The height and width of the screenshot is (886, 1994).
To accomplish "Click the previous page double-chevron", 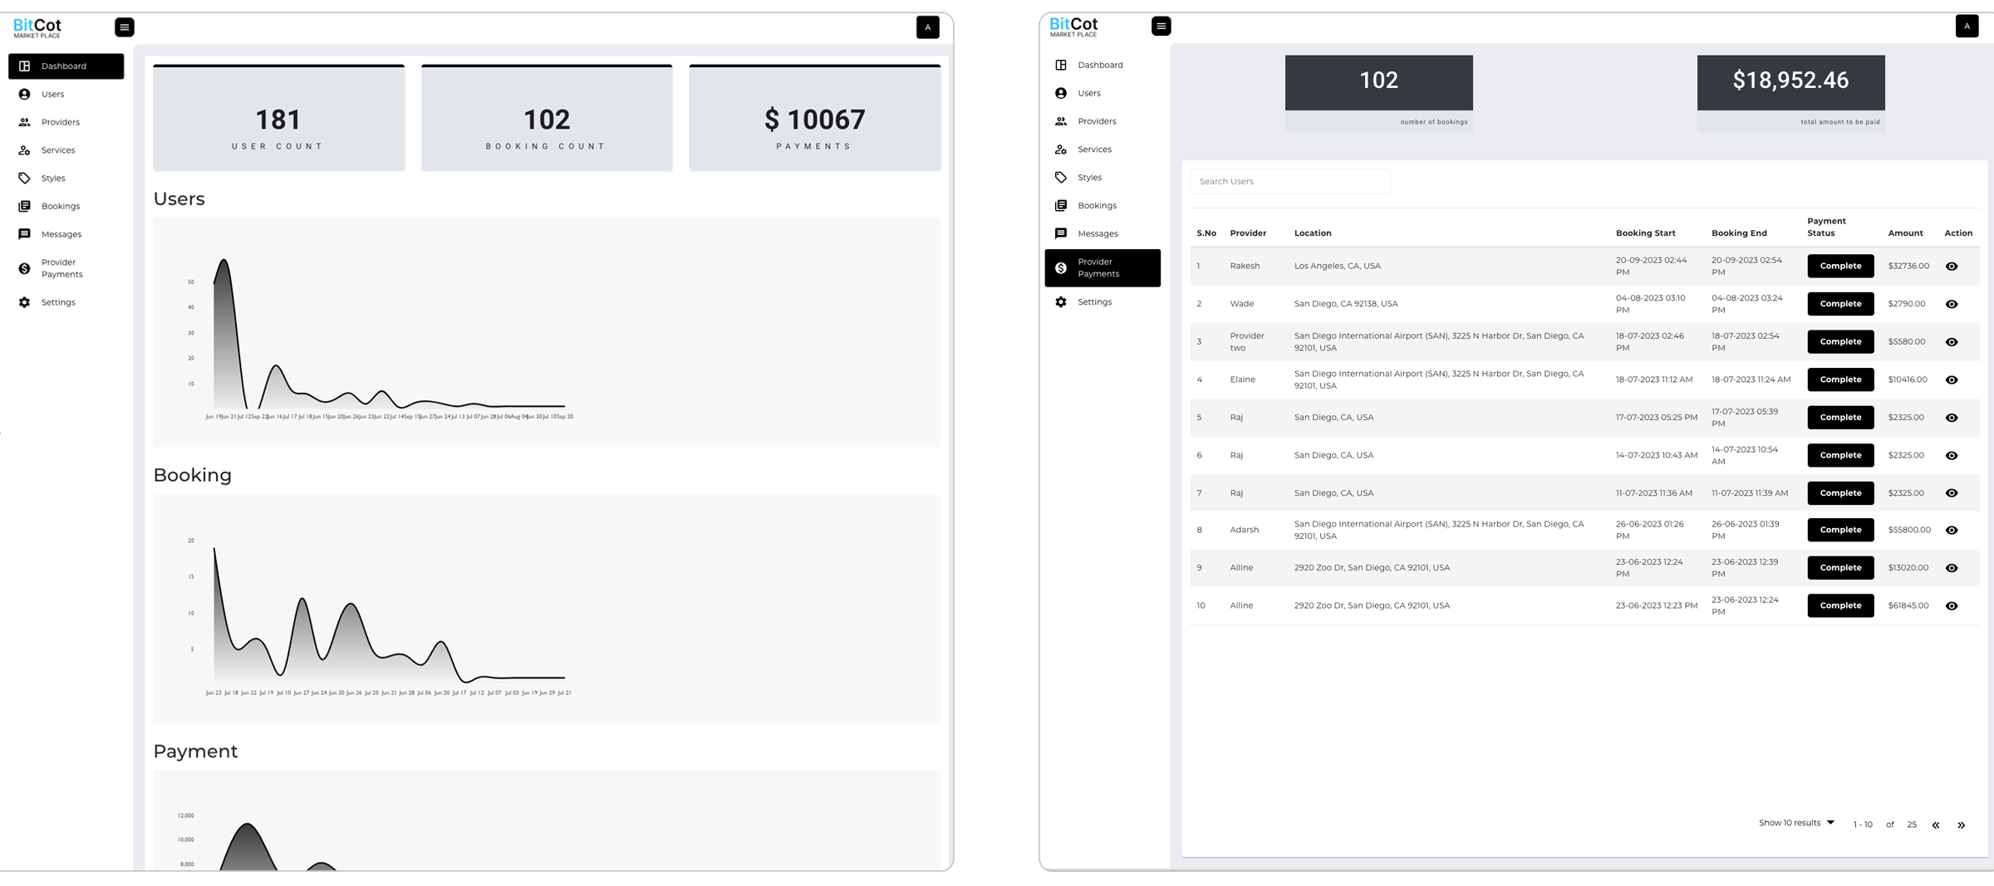I will tap(1936, 825).
